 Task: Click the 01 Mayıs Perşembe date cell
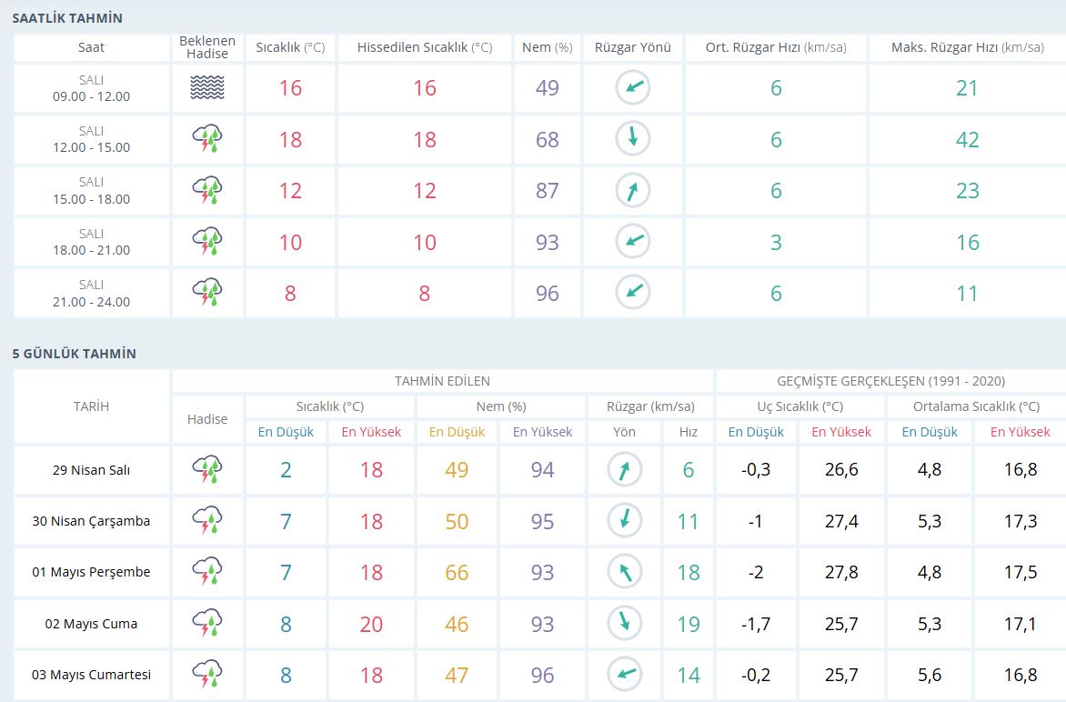91,572
